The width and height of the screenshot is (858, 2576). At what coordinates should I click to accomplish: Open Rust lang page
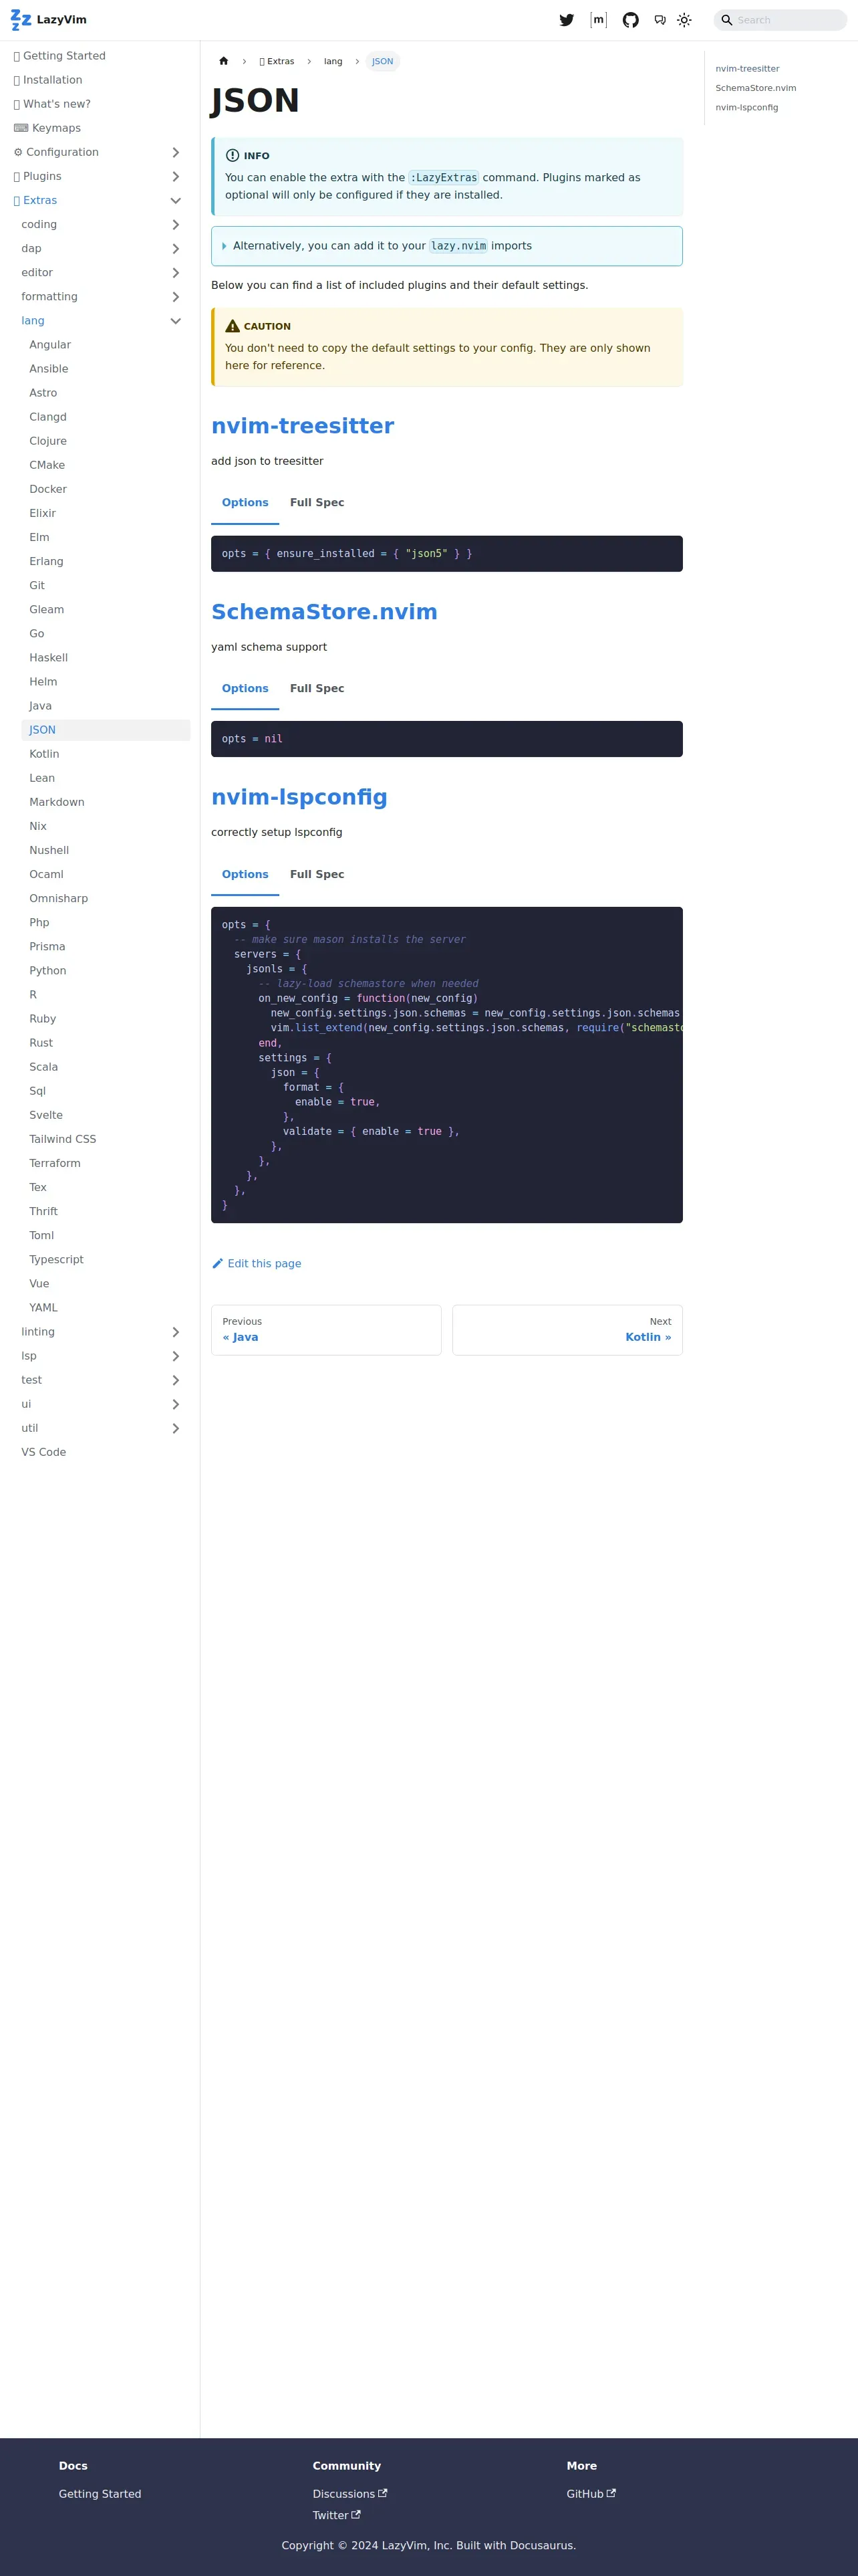tap(106, 1043)
